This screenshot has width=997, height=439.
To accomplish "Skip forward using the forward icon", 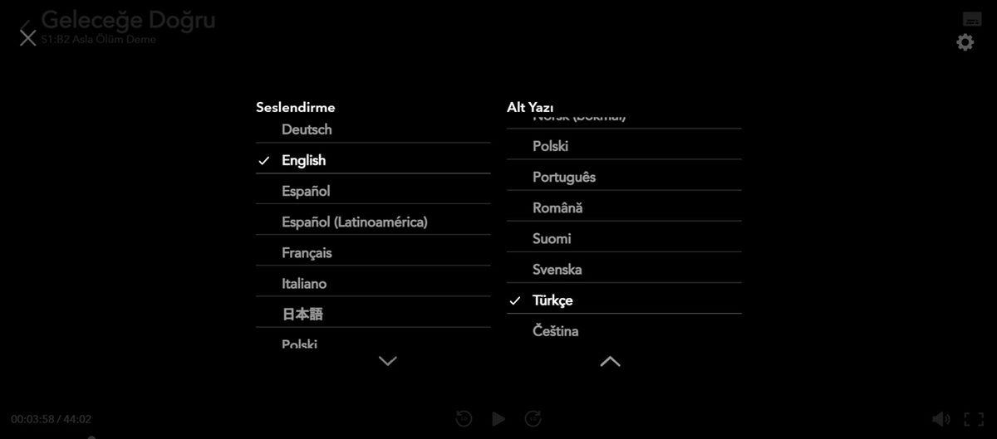I will (x=533, y=419).
